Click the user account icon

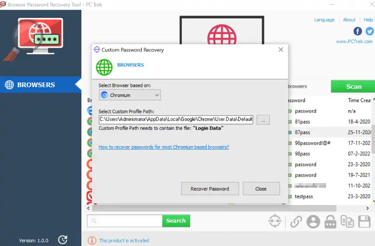pos(313,221)
